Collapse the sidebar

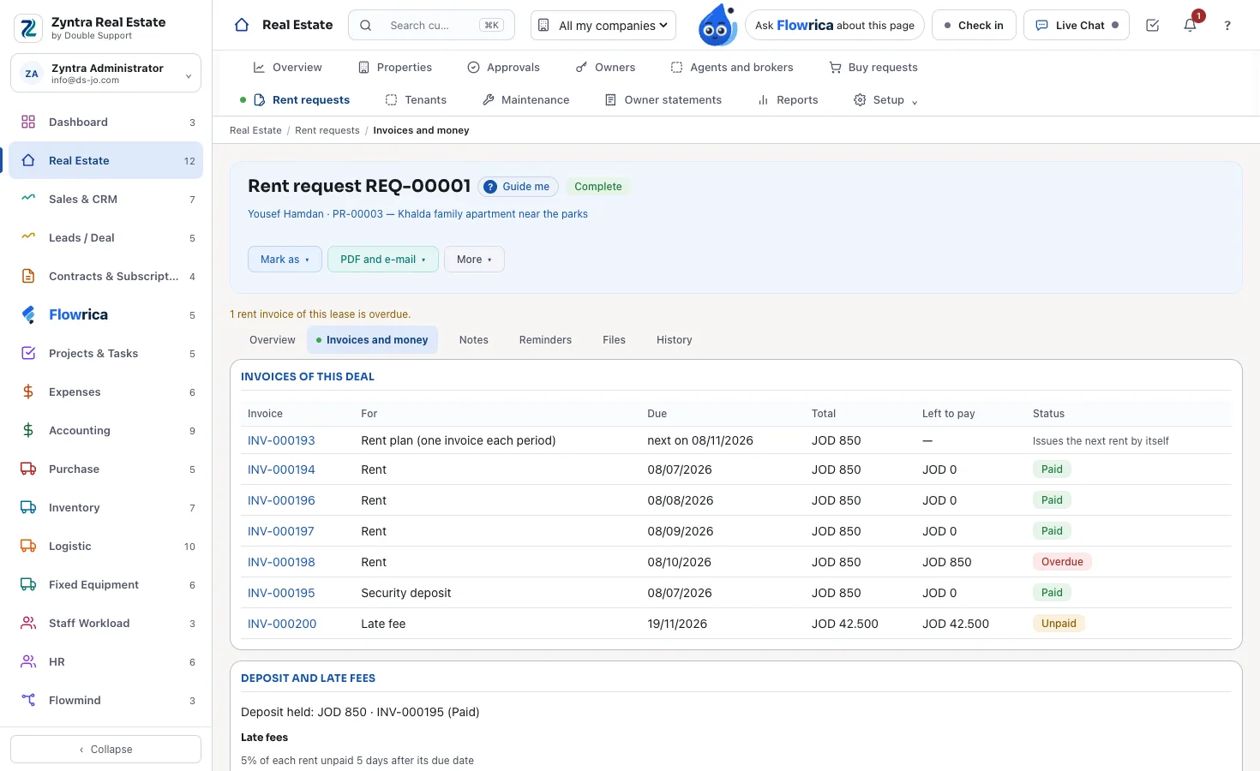click(x=105, y=749)
